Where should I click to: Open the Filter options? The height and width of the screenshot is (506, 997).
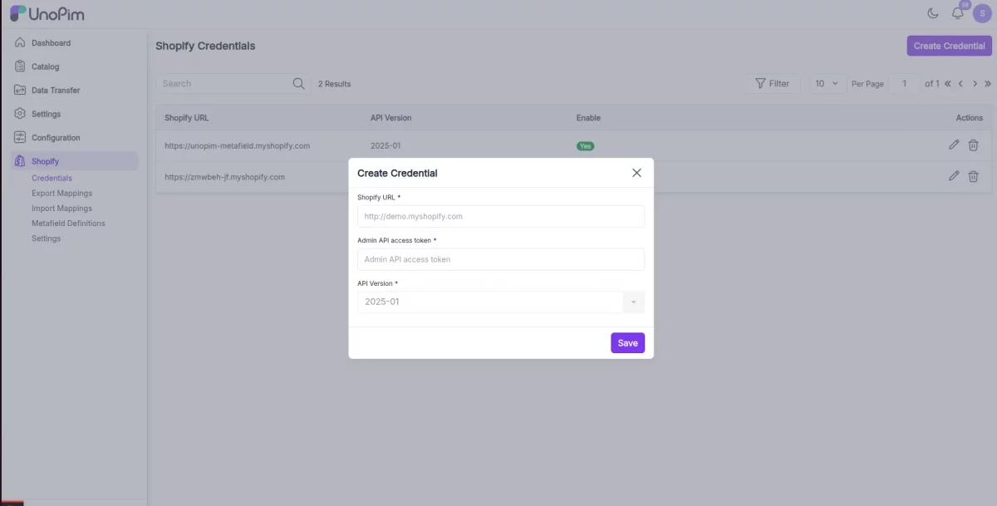pyautogui.click(x=774, y=83)
